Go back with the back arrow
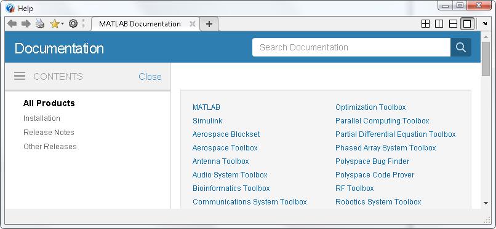Image resolution: width=496 pixels, height=229 pixels. click(x=12, y=24)
